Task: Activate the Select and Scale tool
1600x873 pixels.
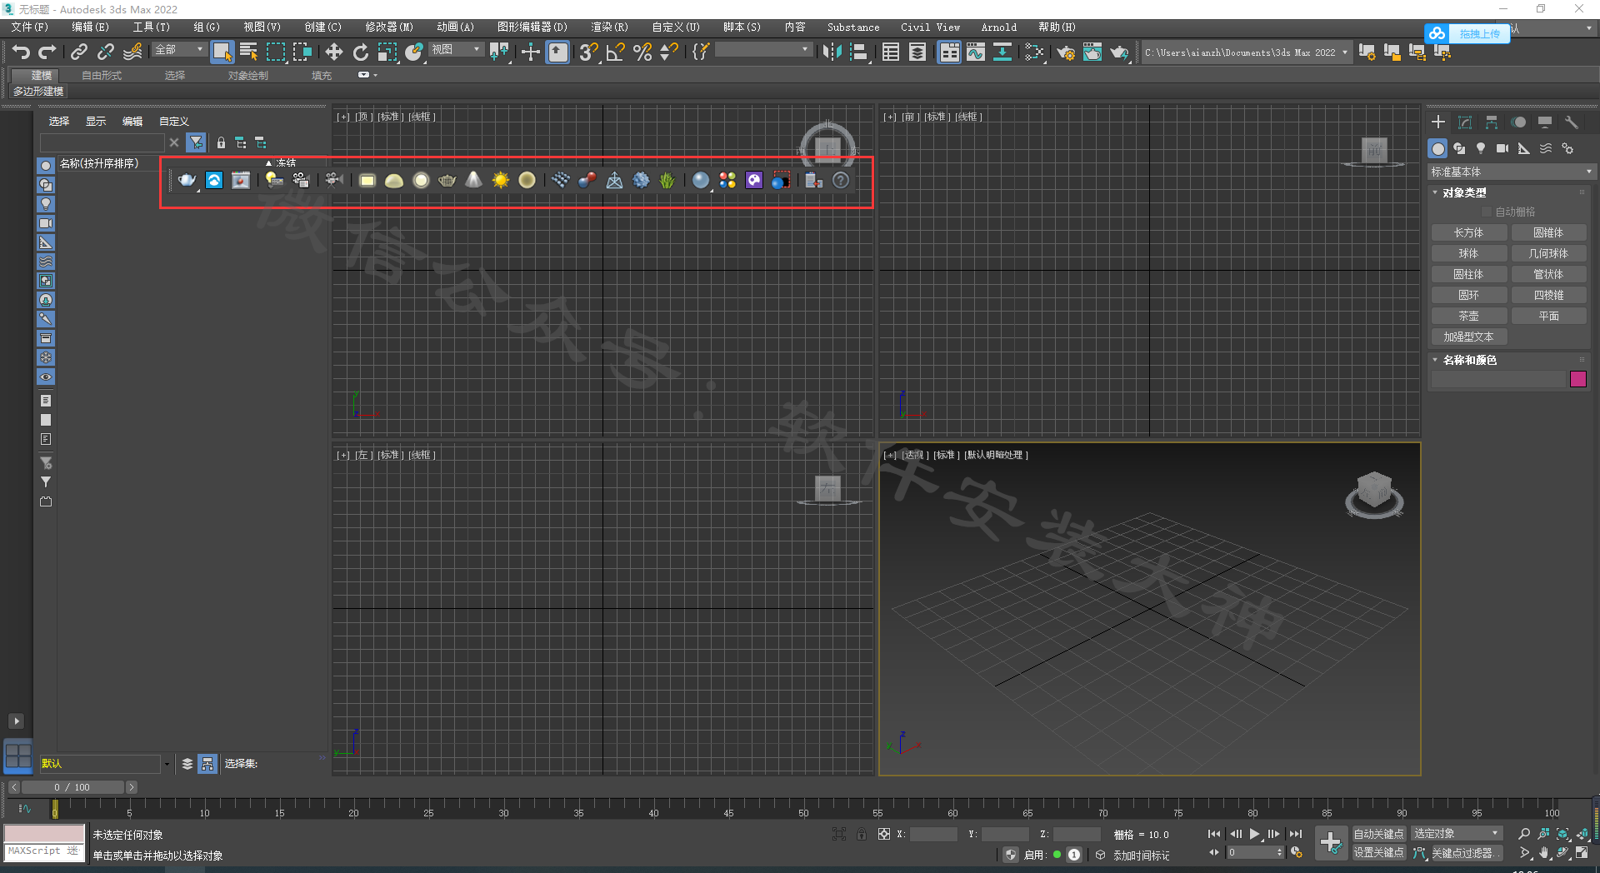Action: (x=387, y=52)
